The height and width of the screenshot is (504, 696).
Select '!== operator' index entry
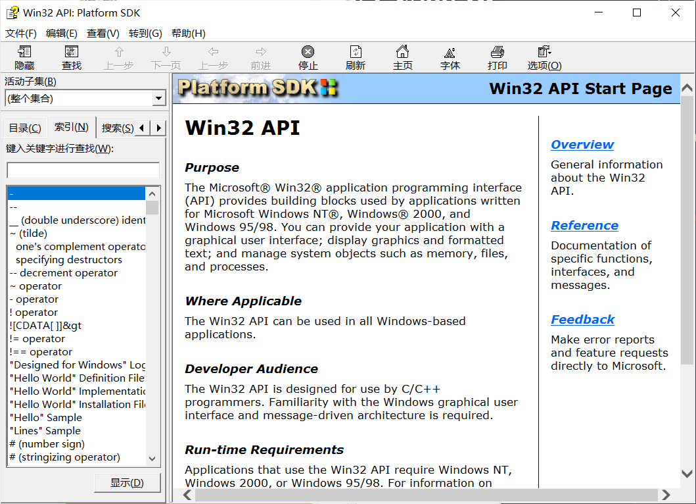point(76,351)
